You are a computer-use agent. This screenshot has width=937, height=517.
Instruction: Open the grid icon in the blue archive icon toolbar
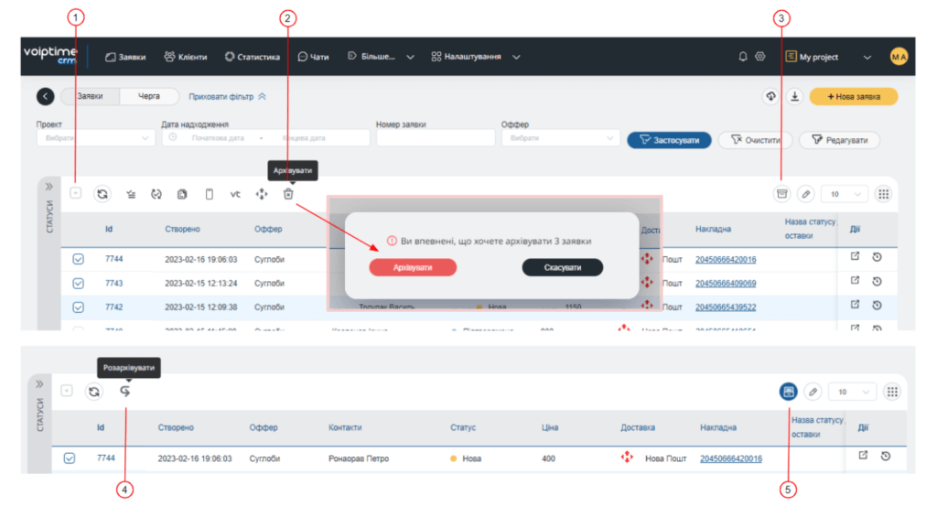coord(892,392)
